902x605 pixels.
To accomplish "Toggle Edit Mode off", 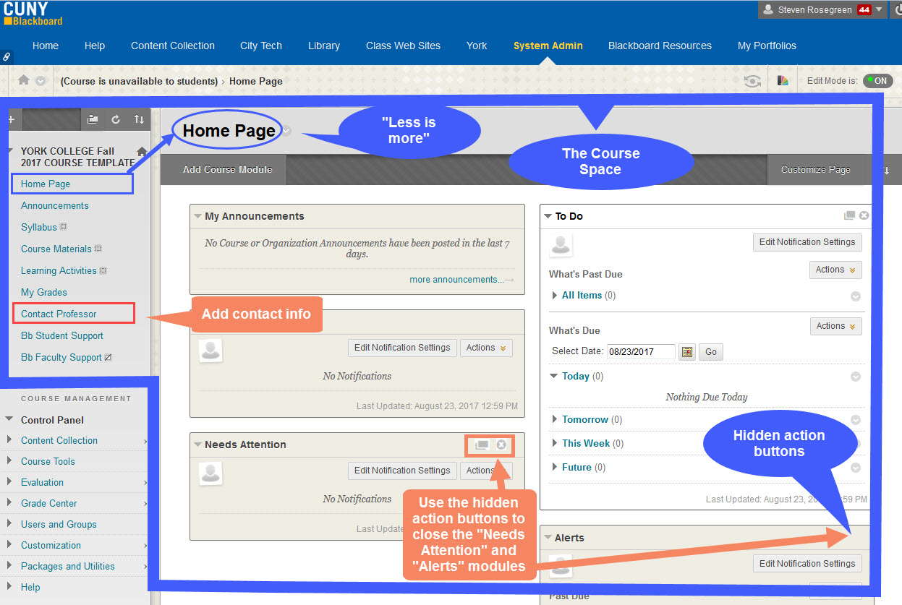I will 878,81.
